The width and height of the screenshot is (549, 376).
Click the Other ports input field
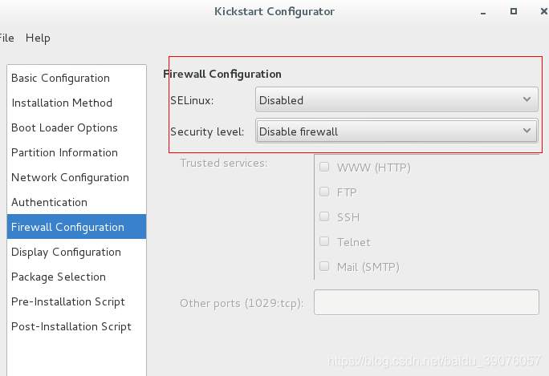[425, 302]
